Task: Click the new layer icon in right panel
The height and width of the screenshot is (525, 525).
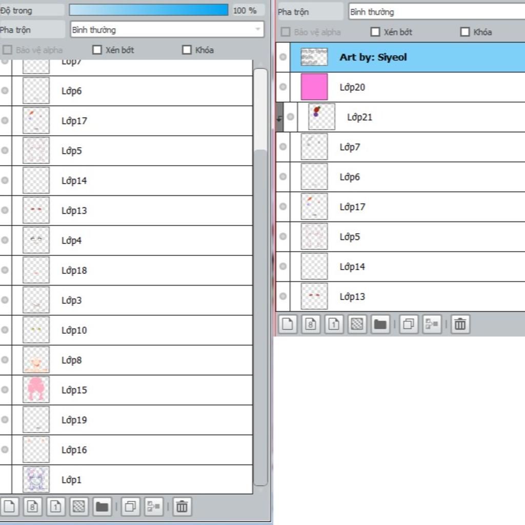Action: pyautogui.click(x=287, y=324)
